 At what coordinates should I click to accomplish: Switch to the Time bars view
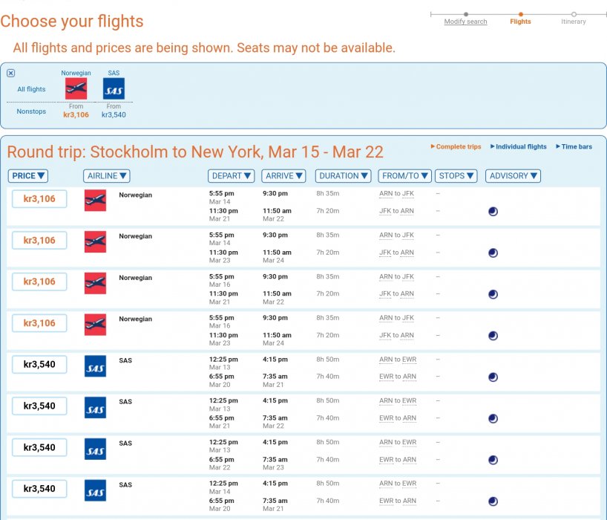[x=577, y=147]
